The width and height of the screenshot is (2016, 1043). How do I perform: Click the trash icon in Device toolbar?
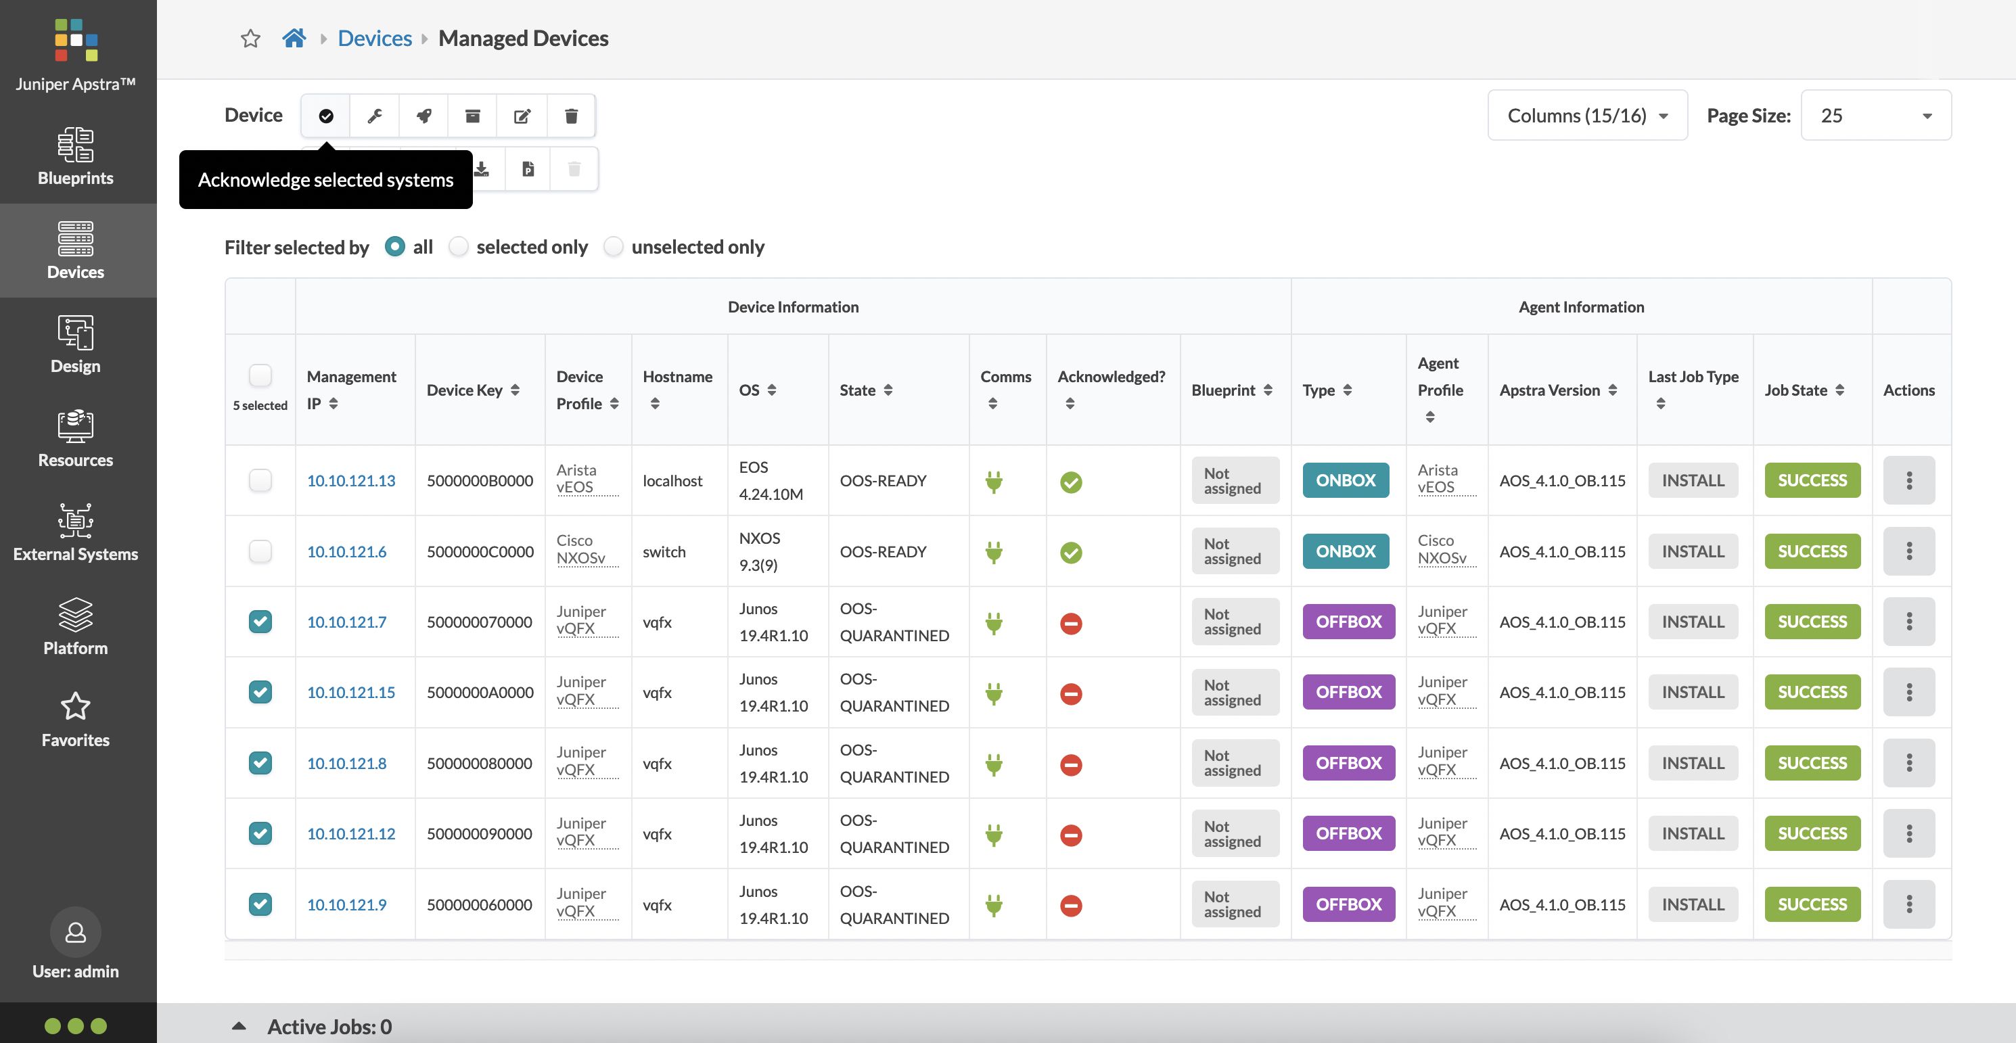(571, 116)
